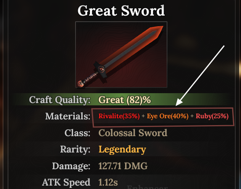Viewport: 241px width, 189px height.
Task: Click the Legendary rarity value
Action: click(x=122, y=149)
